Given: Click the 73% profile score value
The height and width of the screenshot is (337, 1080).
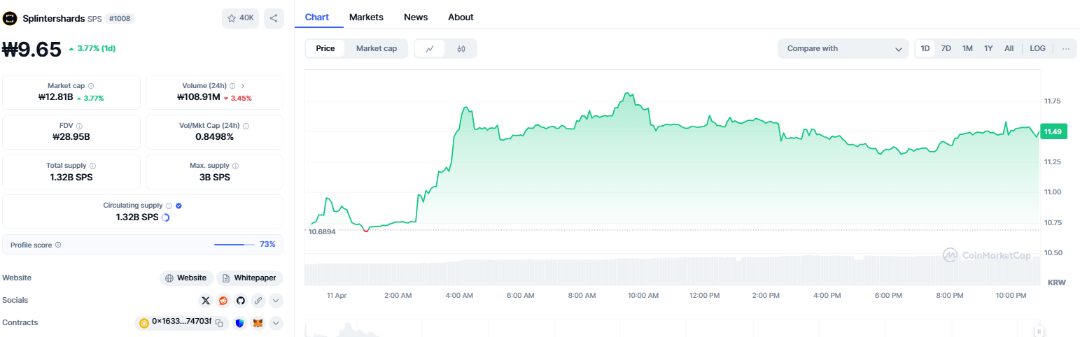Looking at the screenshot, I should pos(267,245).
